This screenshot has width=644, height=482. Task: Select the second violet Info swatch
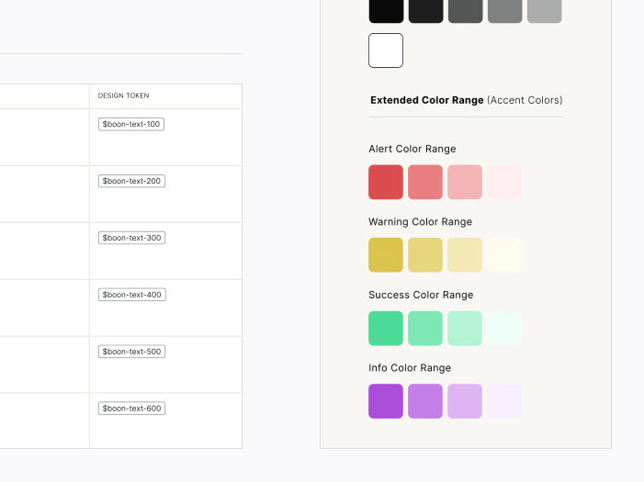coord(425,401)
